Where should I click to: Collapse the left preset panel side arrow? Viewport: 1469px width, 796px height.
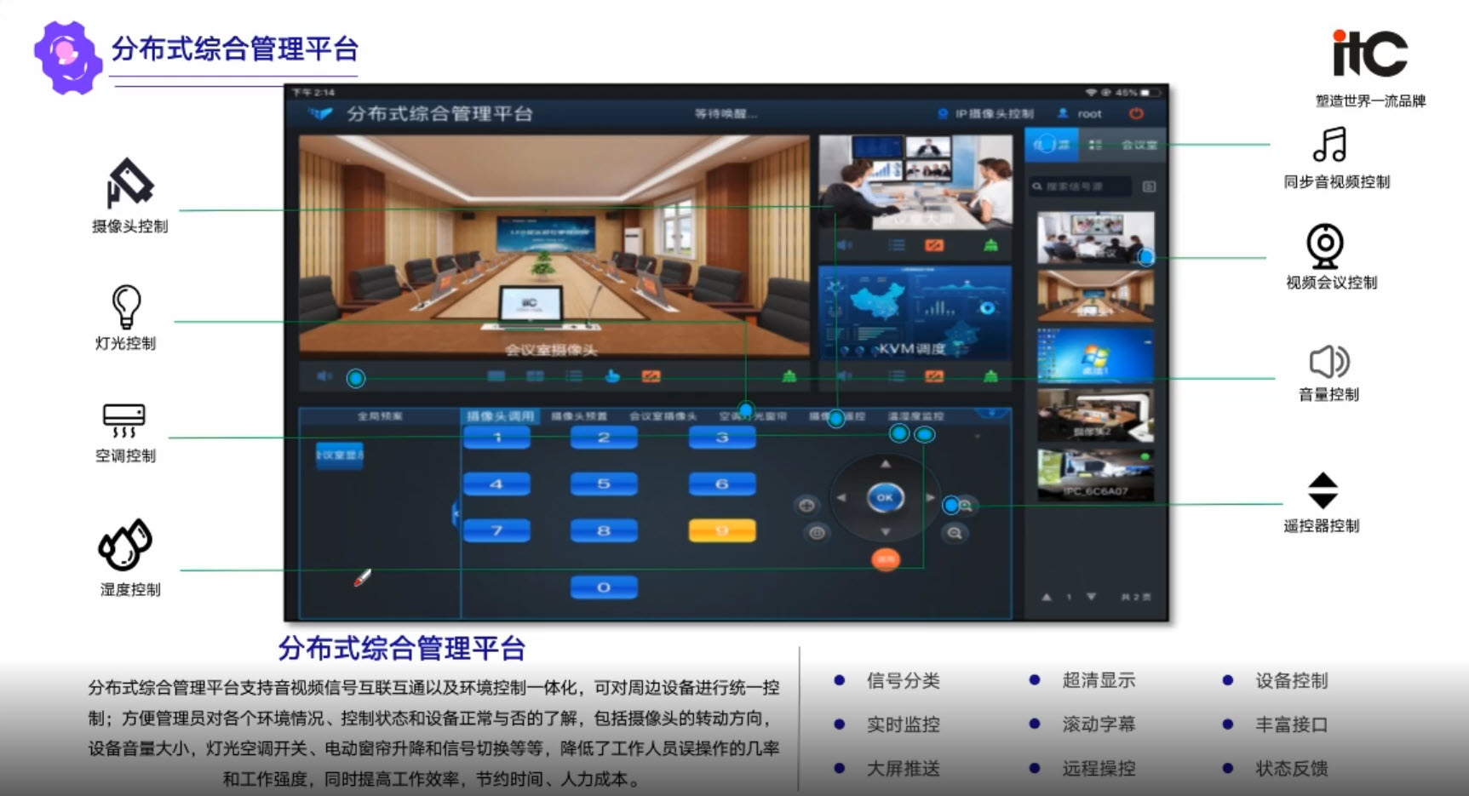tap(456, 513)
